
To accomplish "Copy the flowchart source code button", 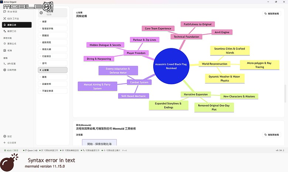I will pyautogui.click(x=271, y=135).
